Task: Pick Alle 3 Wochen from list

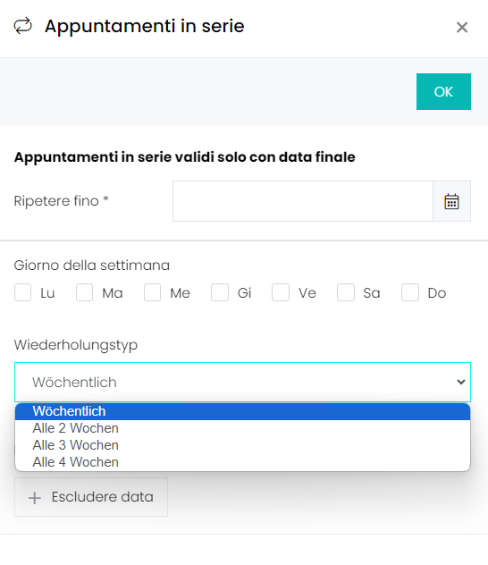Action: [x=242, y=445]
